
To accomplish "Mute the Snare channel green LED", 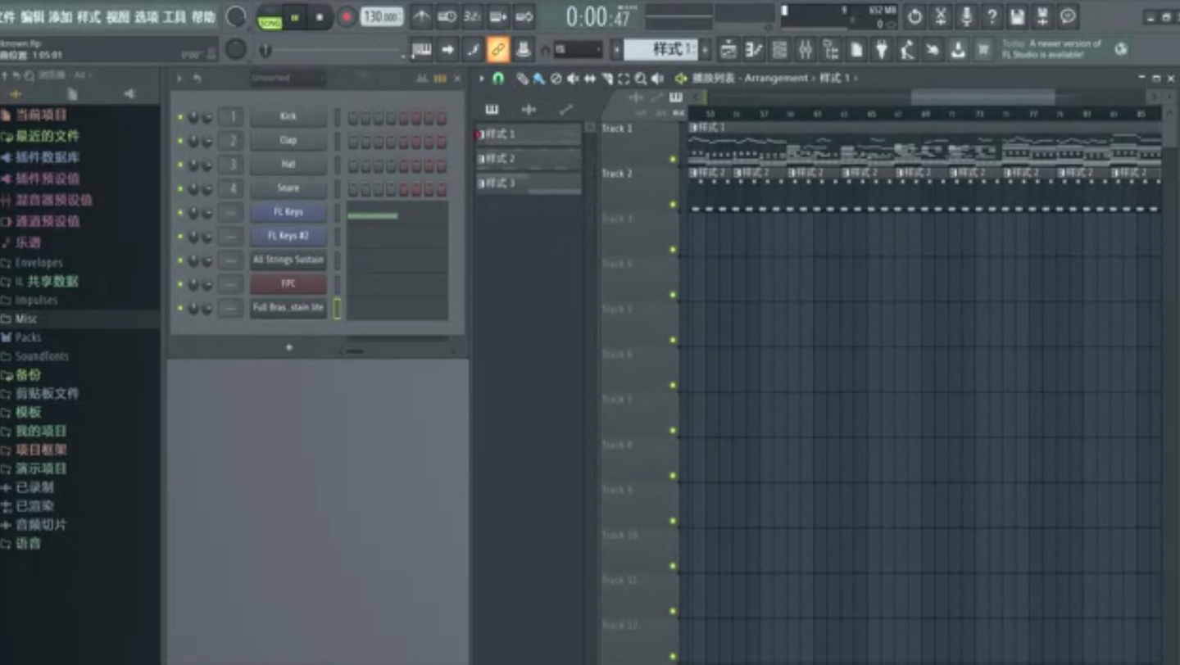I will (180, 188).
